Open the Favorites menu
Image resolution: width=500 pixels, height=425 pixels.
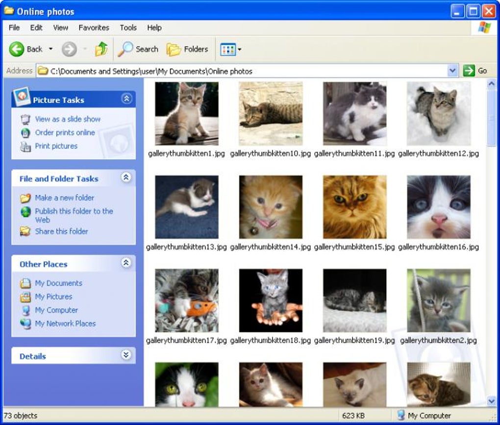(94, 28)
